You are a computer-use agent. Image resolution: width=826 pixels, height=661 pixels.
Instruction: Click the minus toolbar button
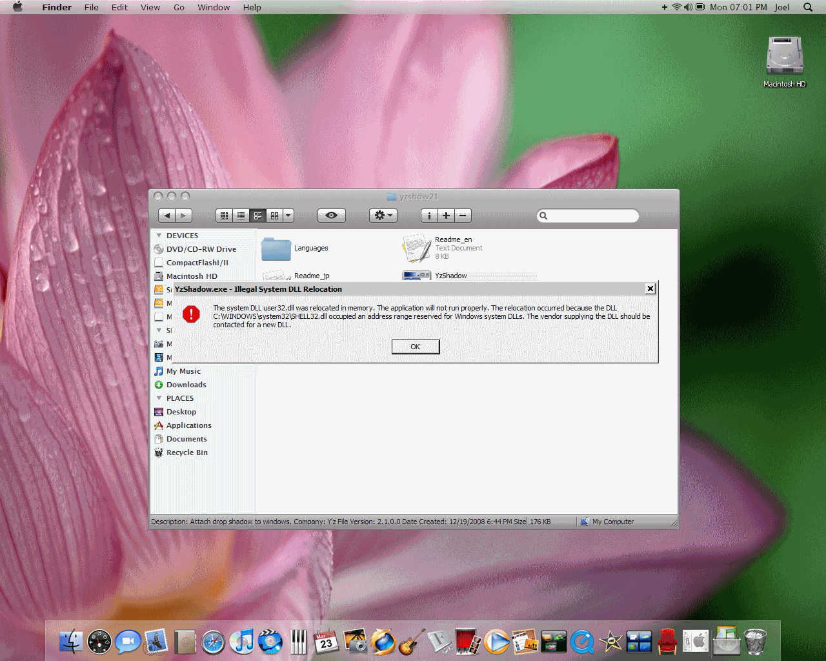[463, 216]
